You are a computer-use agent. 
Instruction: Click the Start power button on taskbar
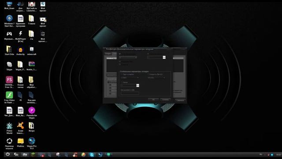7,154
